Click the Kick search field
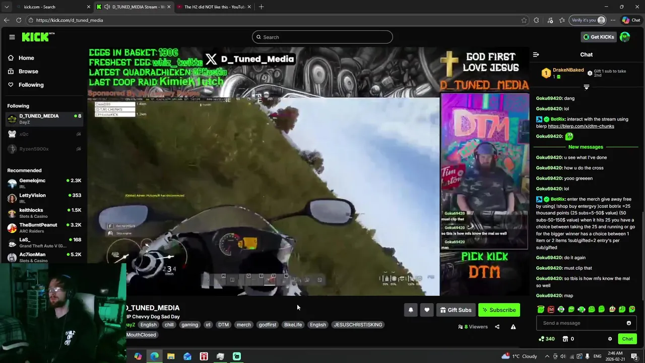Viewport: 645px width, 363px height. tap(322, 37)
